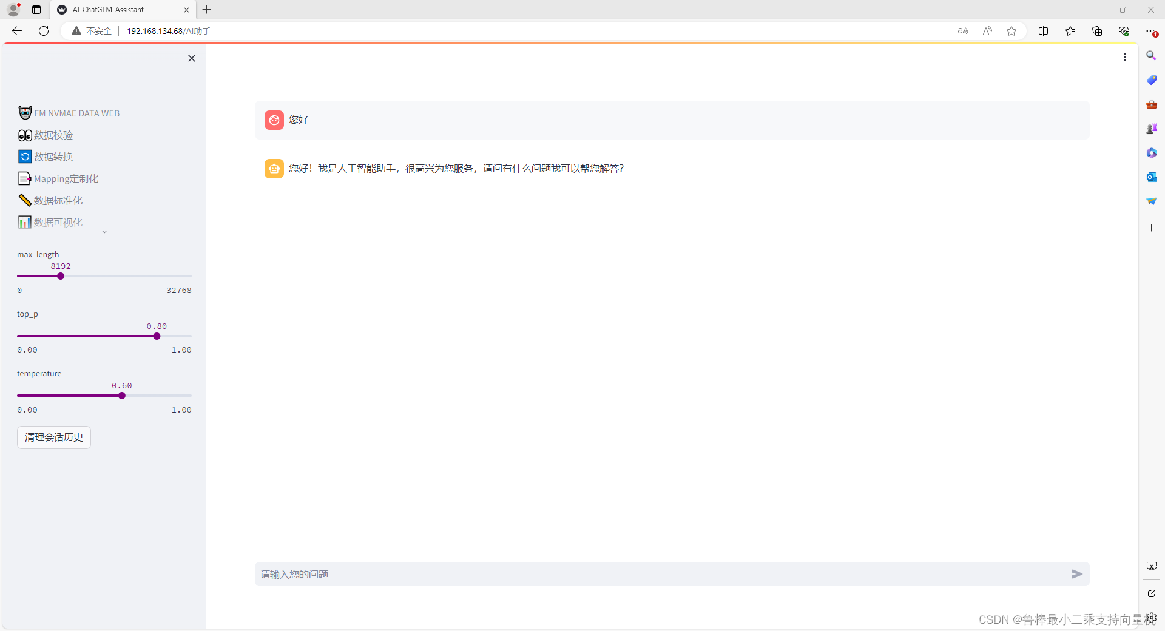Click the top_p value 0.80
This screenshot has width=1165, height=631.
[x=157, y=326]
